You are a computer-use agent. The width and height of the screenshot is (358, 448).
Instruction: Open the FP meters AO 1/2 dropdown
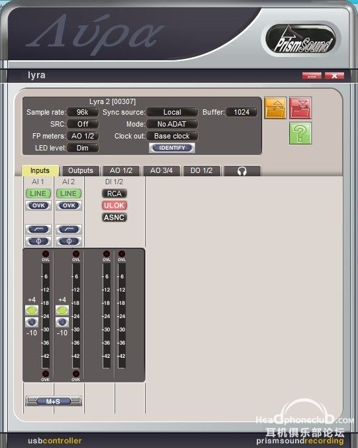pos(83,136)
